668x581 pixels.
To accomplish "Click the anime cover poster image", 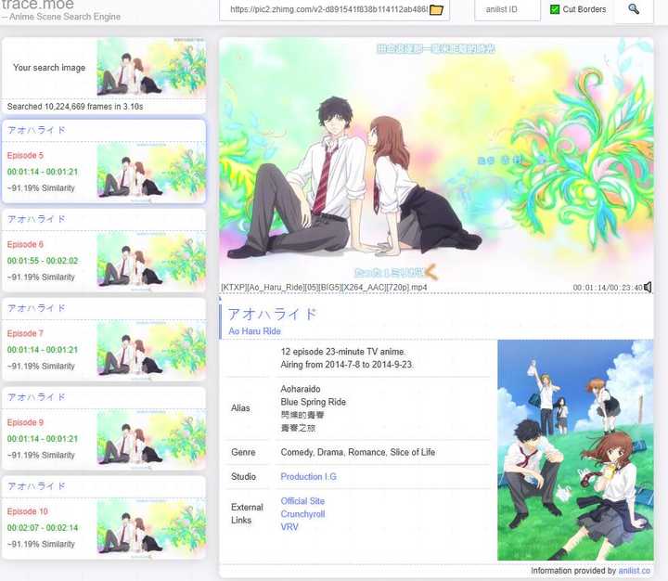I will click(575, 450).
